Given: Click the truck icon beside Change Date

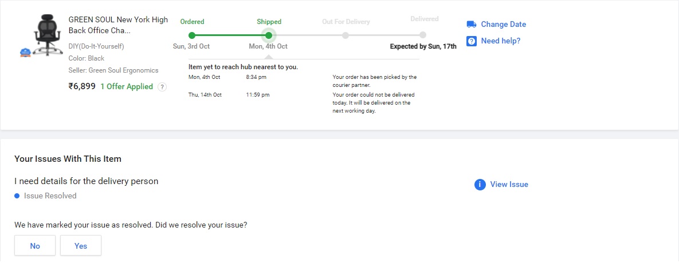Looking at the screenshot, I should [x=472, y=24].
